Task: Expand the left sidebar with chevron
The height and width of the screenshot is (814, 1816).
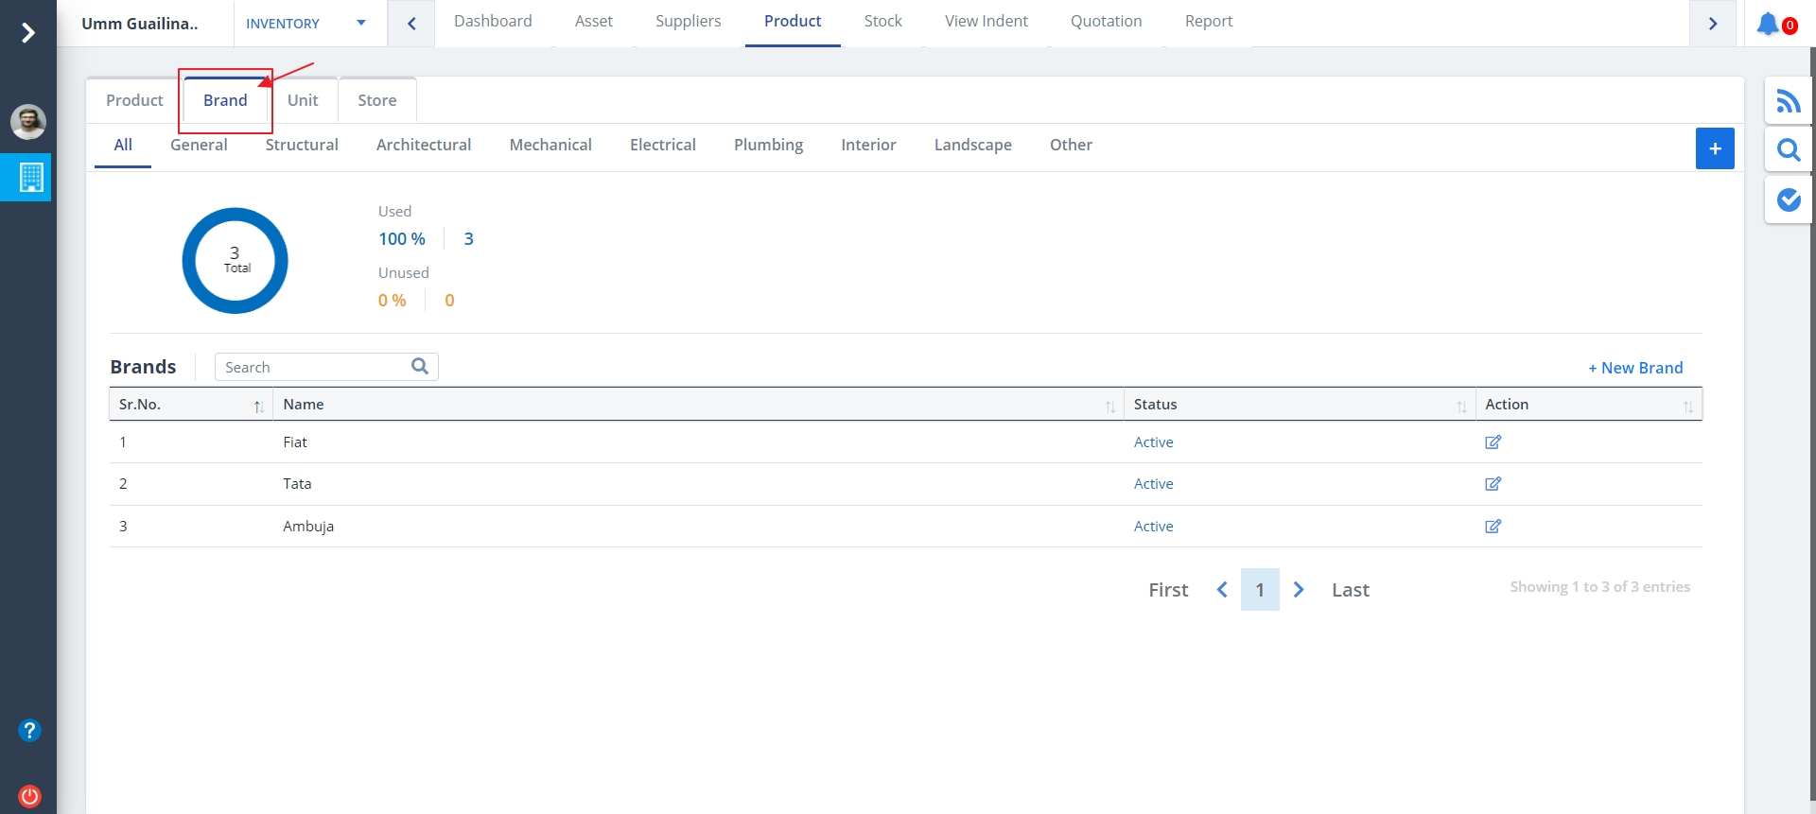Action: pyautogui.click(x=28, y=33)
